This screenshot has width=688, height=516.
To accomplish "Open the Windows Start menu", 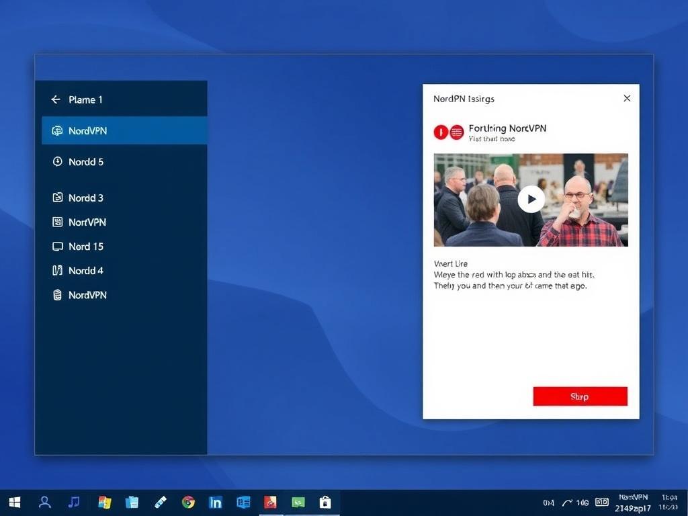I will (15, 503).
